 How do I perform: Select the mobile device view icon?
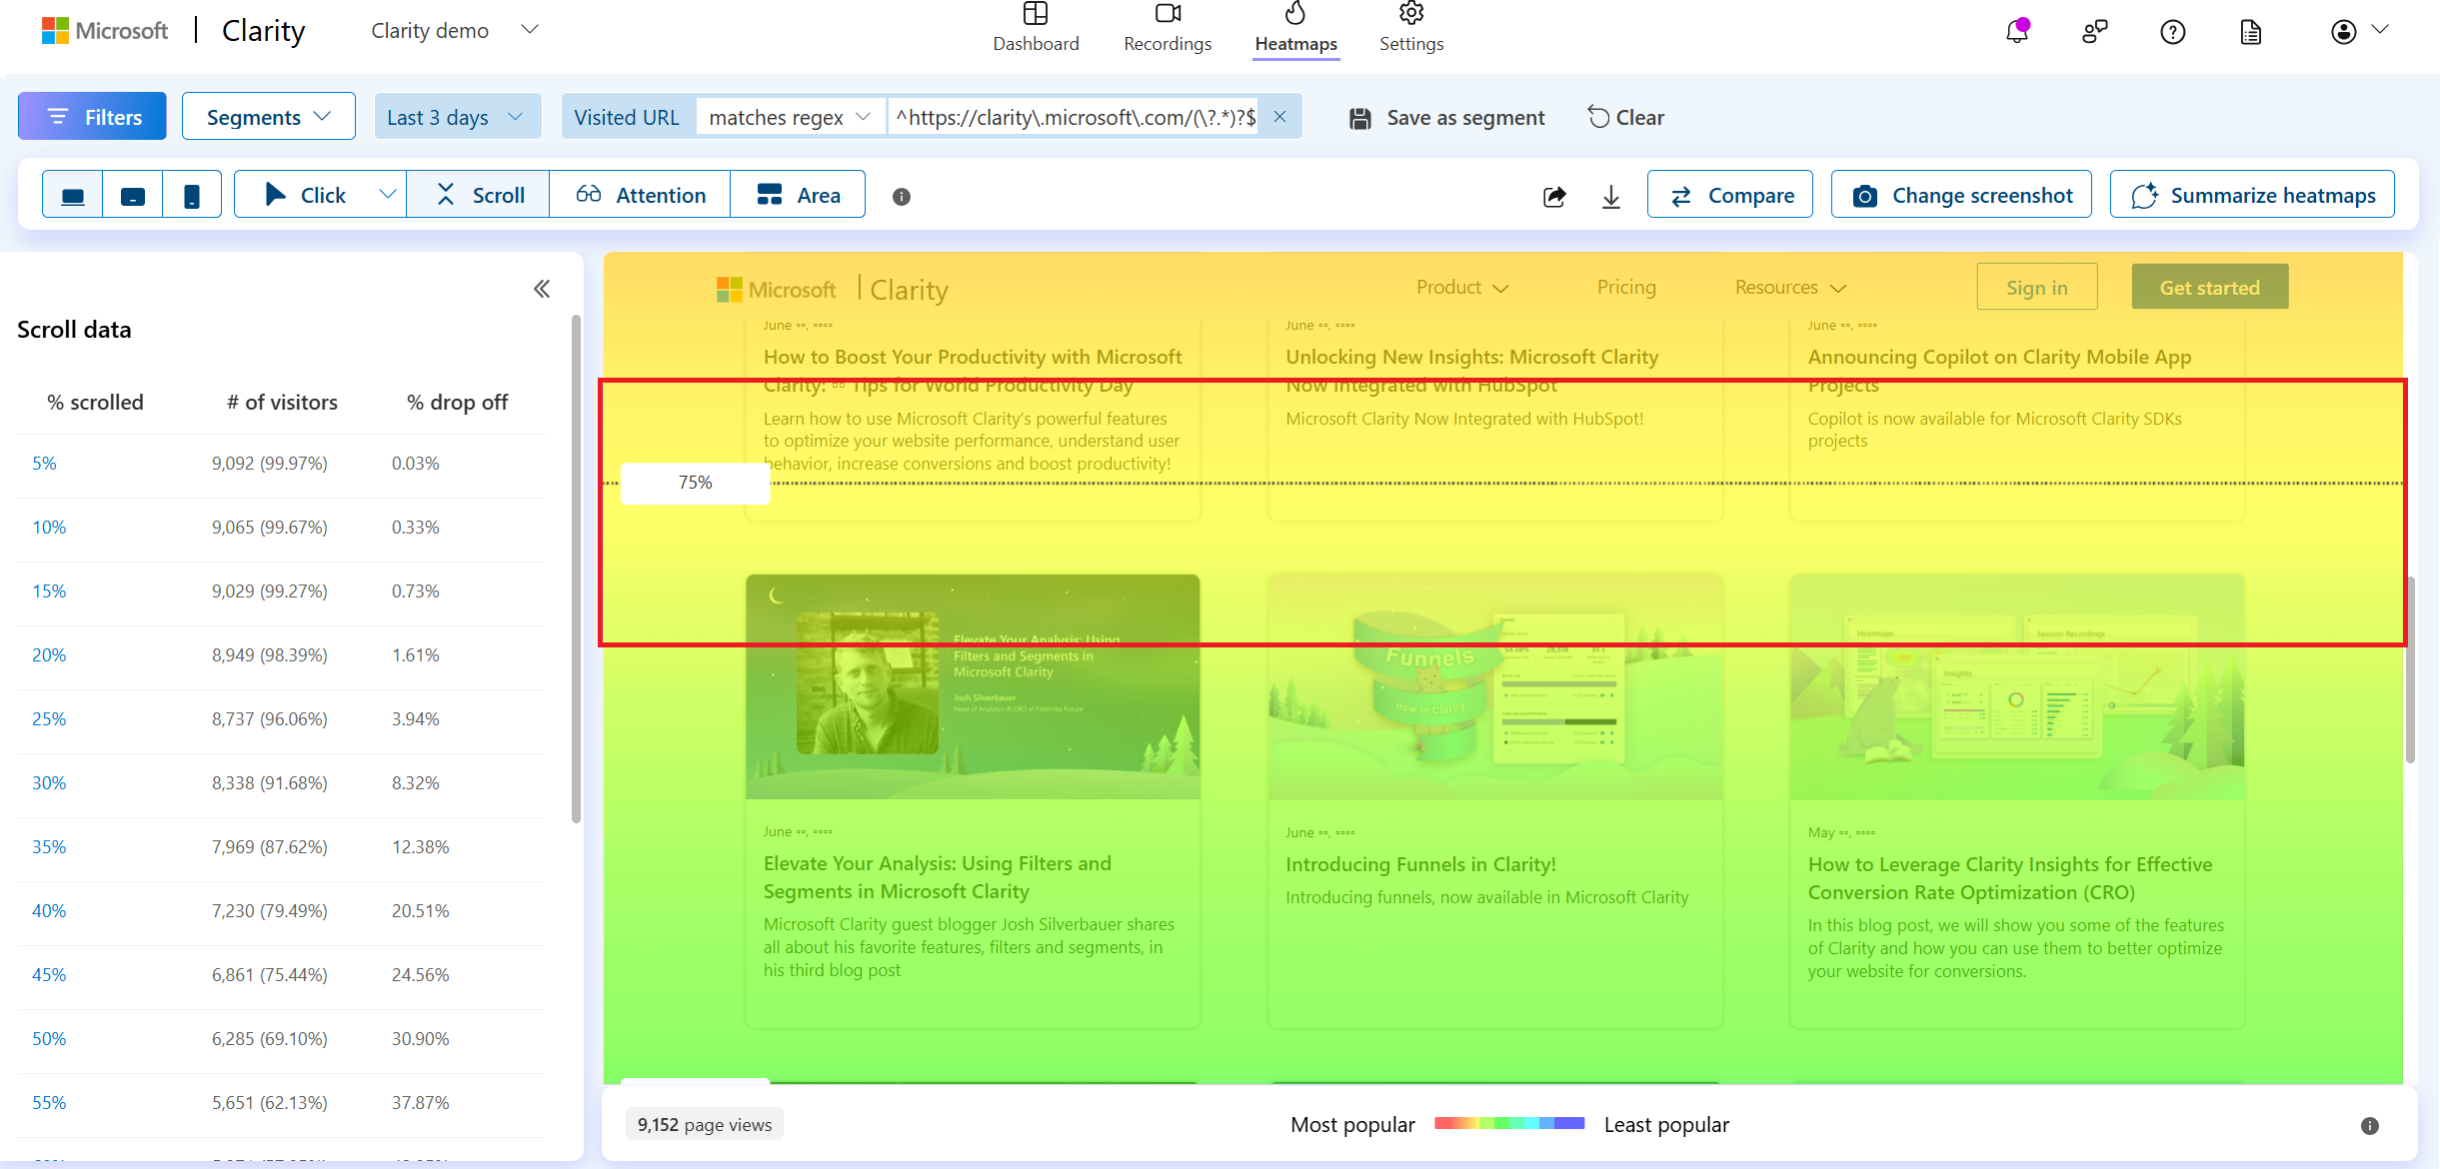click(x=191, y=196)
